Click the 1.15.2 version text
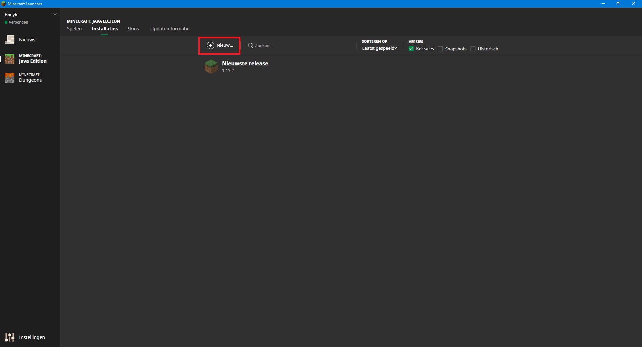The width and height of the screenshot is (642, 347). (x=228, y=71)
